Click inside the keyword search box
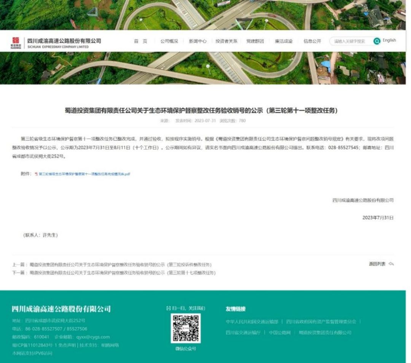411x363 pixels. click(350, 41)
